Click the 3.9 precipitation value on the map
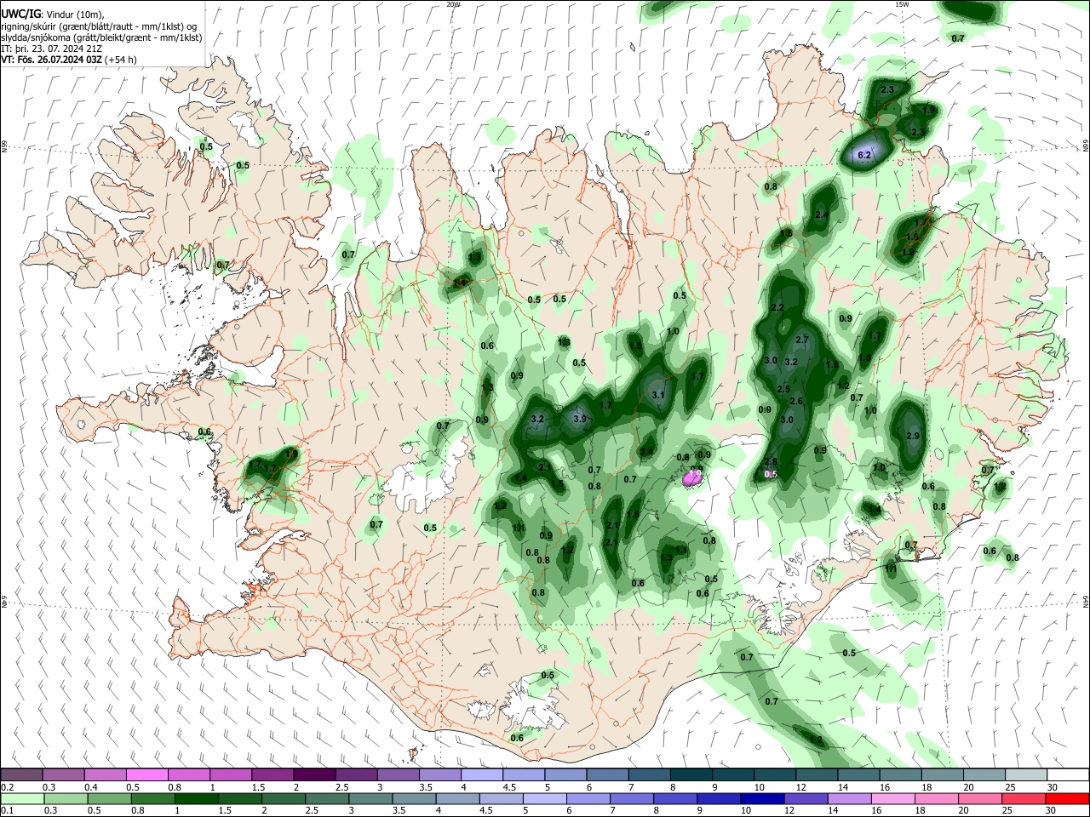The height and width of the screenshot is (817, 1090). (x=580, y=419)
